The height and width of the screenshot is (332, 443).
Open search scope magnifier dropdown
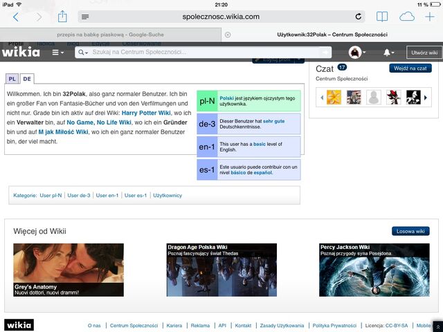83,53
